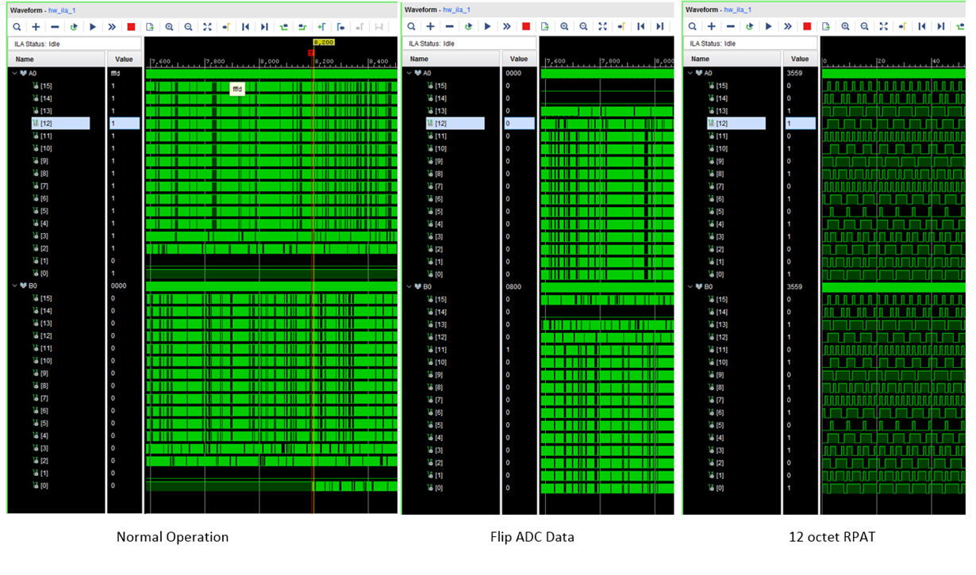This screenshot has height=575, width=976.
Task: Add marker in Normal Operation toolbar
Action: [x=321, y=26]
